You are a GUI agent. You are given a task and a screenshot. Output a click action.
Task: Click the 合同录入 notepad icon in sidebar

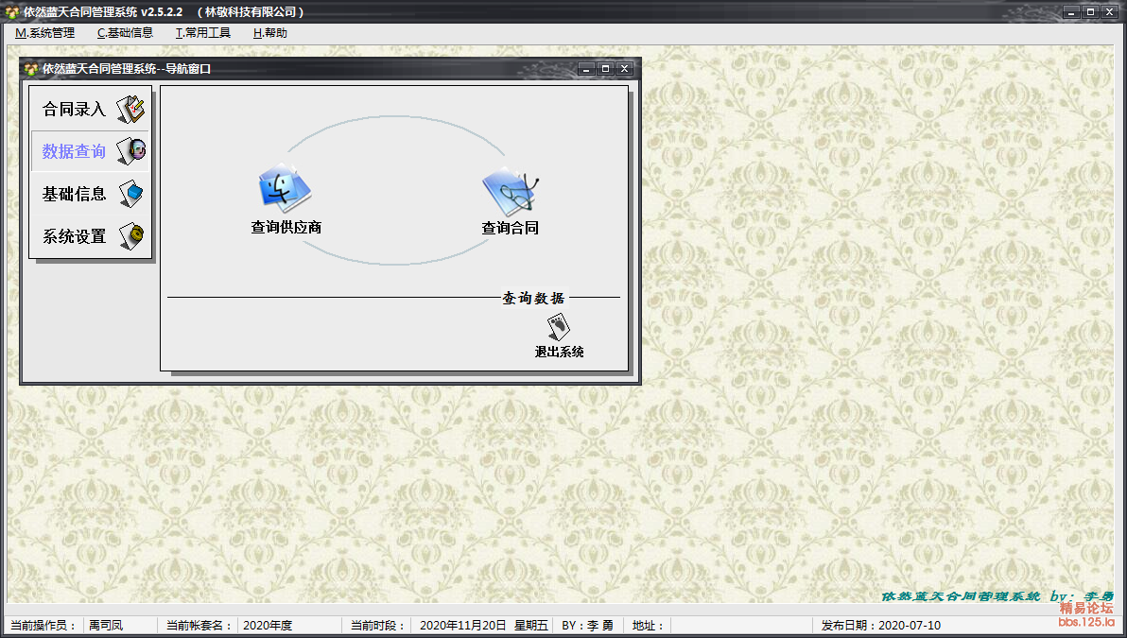[x=130, y=110]
